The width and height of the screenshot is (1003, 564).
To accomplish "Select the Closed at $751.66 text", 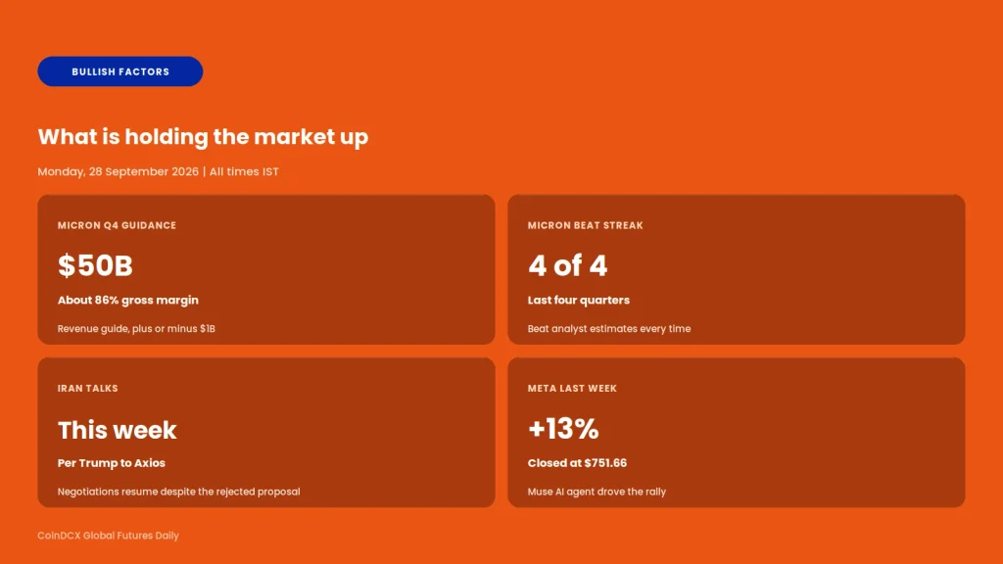I will coord(577,463).
